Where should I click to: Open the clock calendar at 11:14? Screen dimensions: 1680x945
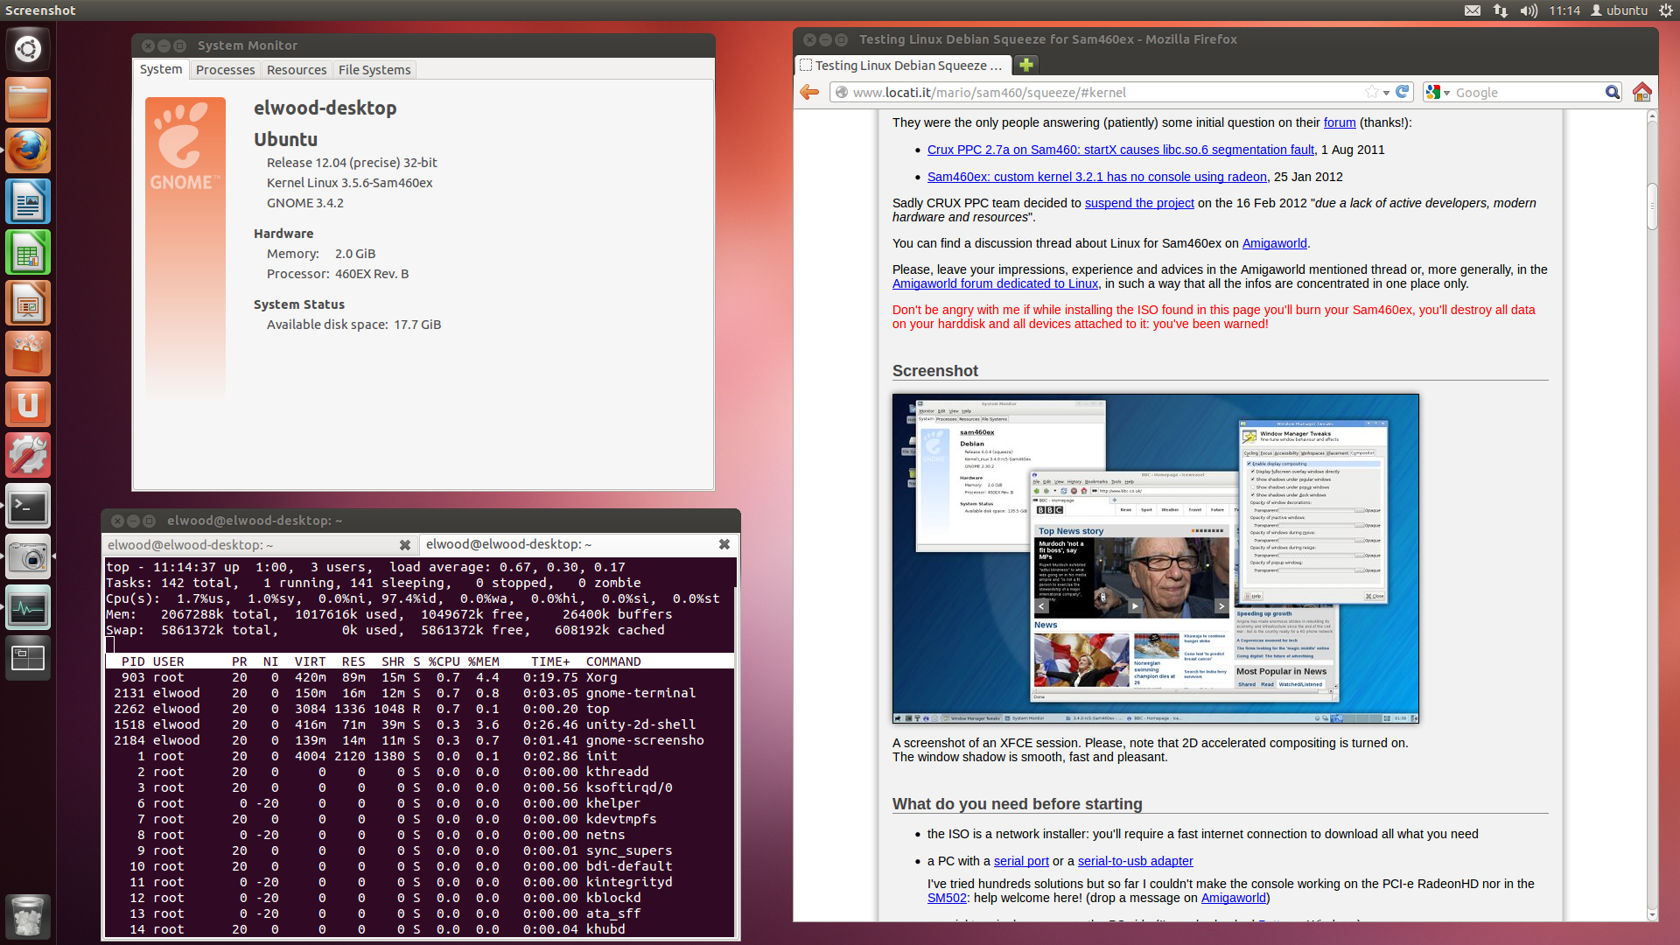tap(1564, 10)
